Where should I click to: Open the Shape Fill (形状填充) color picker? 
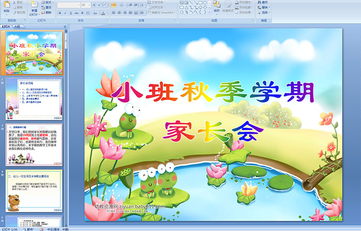(x=244, y=2)
